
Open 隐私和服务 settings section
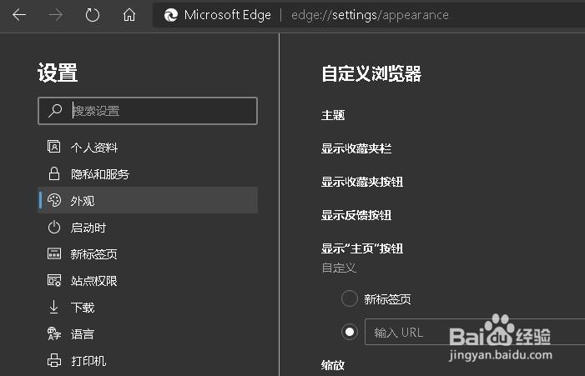pyautogui.click(x=148, y=173)
